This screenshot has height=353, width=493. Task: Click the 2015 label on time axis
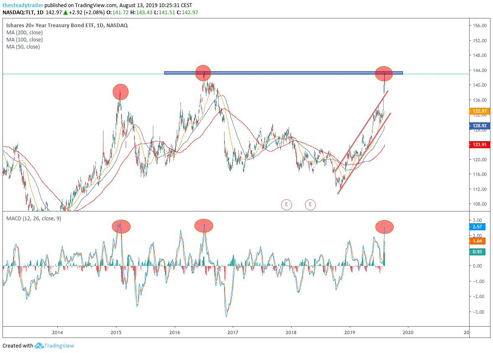tap(116, 332)
